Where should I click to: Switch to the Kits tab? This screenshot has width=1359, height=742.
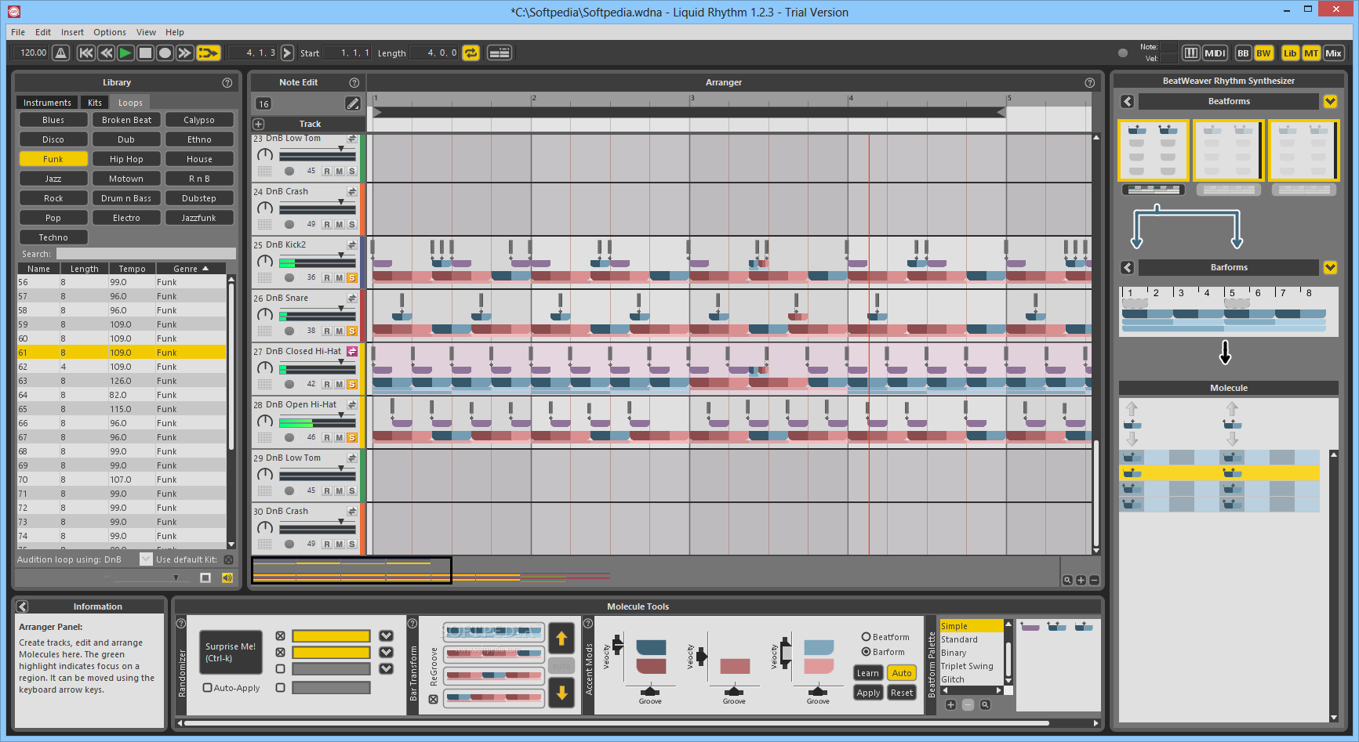[95, 103]
